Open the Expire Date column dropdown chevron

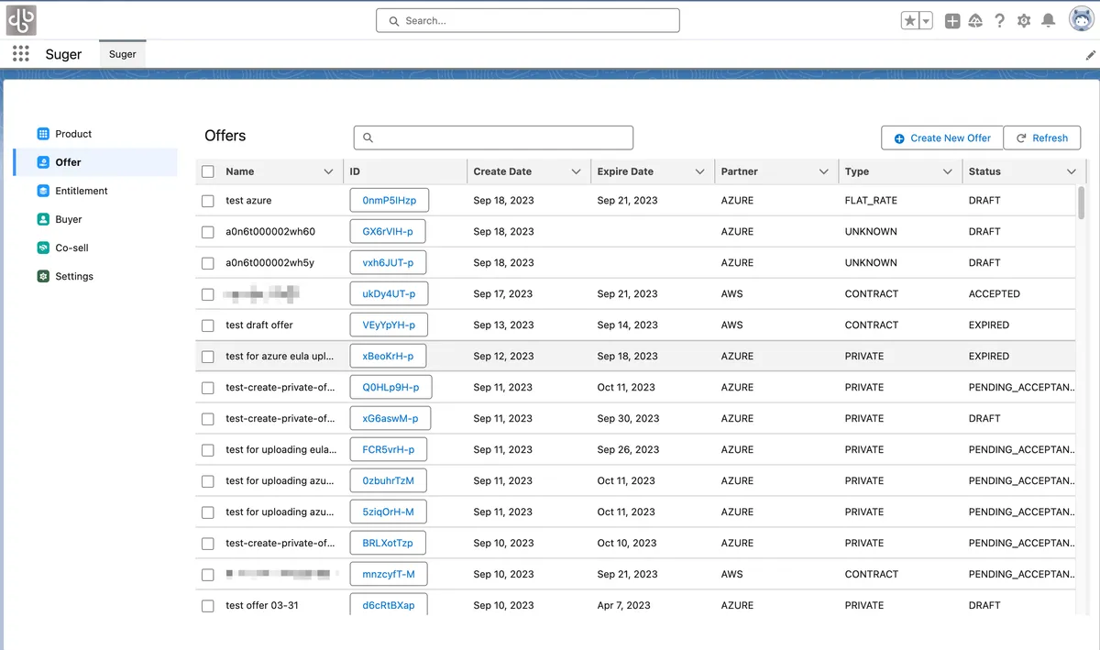699,171
